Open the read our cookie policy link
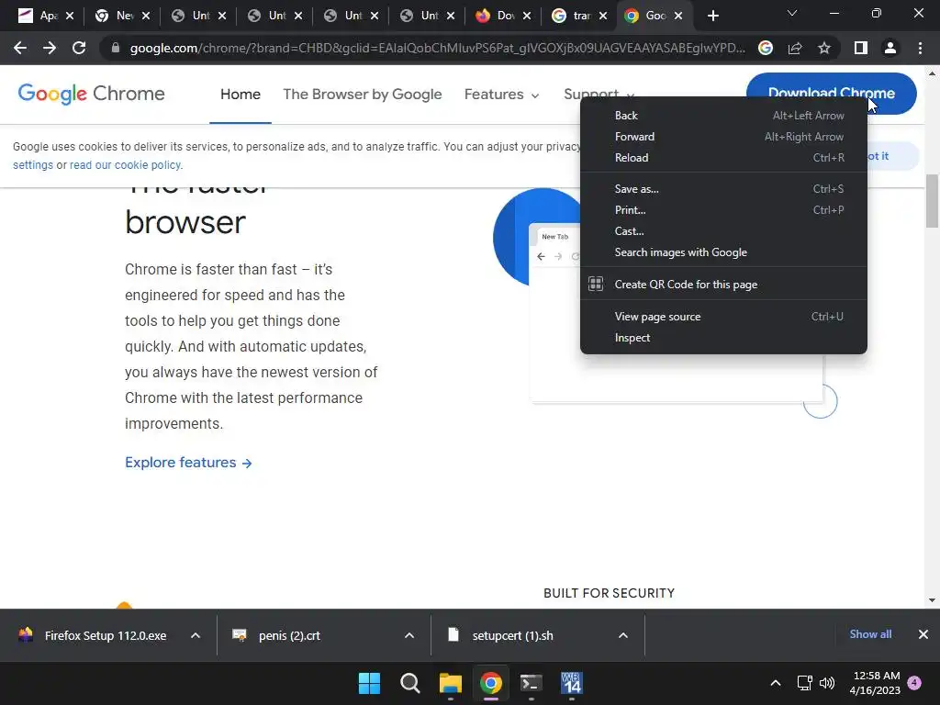Image resolution: width=940 pixels, height=705 pixels. (126, 165)
